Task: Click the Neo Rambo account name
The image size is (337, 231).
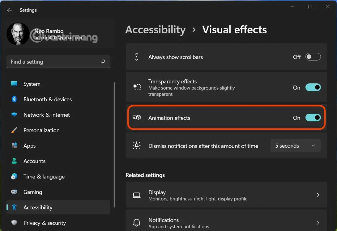Action: coord(49,31)
